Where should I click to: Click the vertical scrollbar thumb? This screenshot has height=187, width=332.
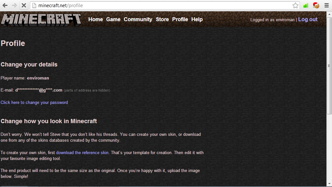(x=329, y=66)
